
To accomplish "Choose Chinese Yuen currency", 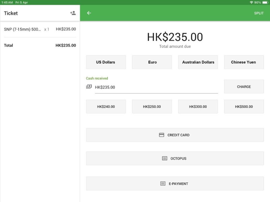I will tap(244, 62).
